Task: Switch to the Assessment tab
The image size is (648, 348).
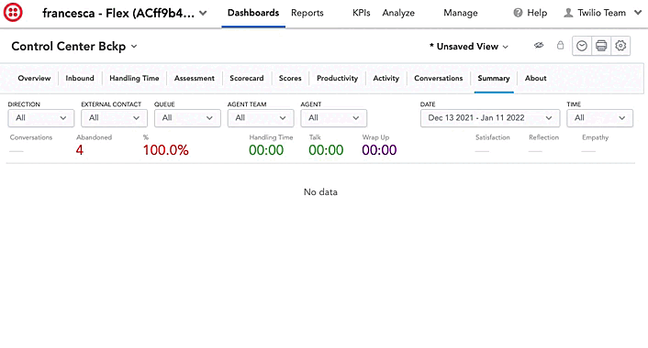Action: [x=195, y=78]
